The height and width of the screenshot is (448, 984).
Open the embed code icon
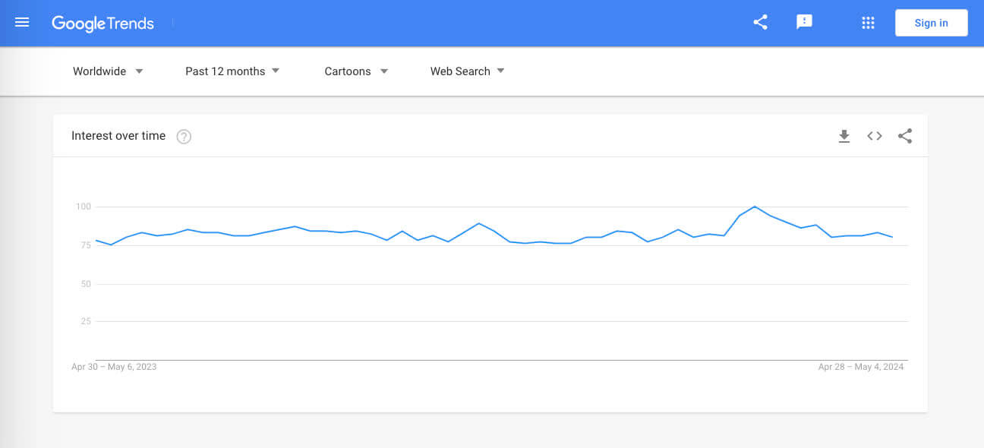pyautogui.click(x=875, y=137)
